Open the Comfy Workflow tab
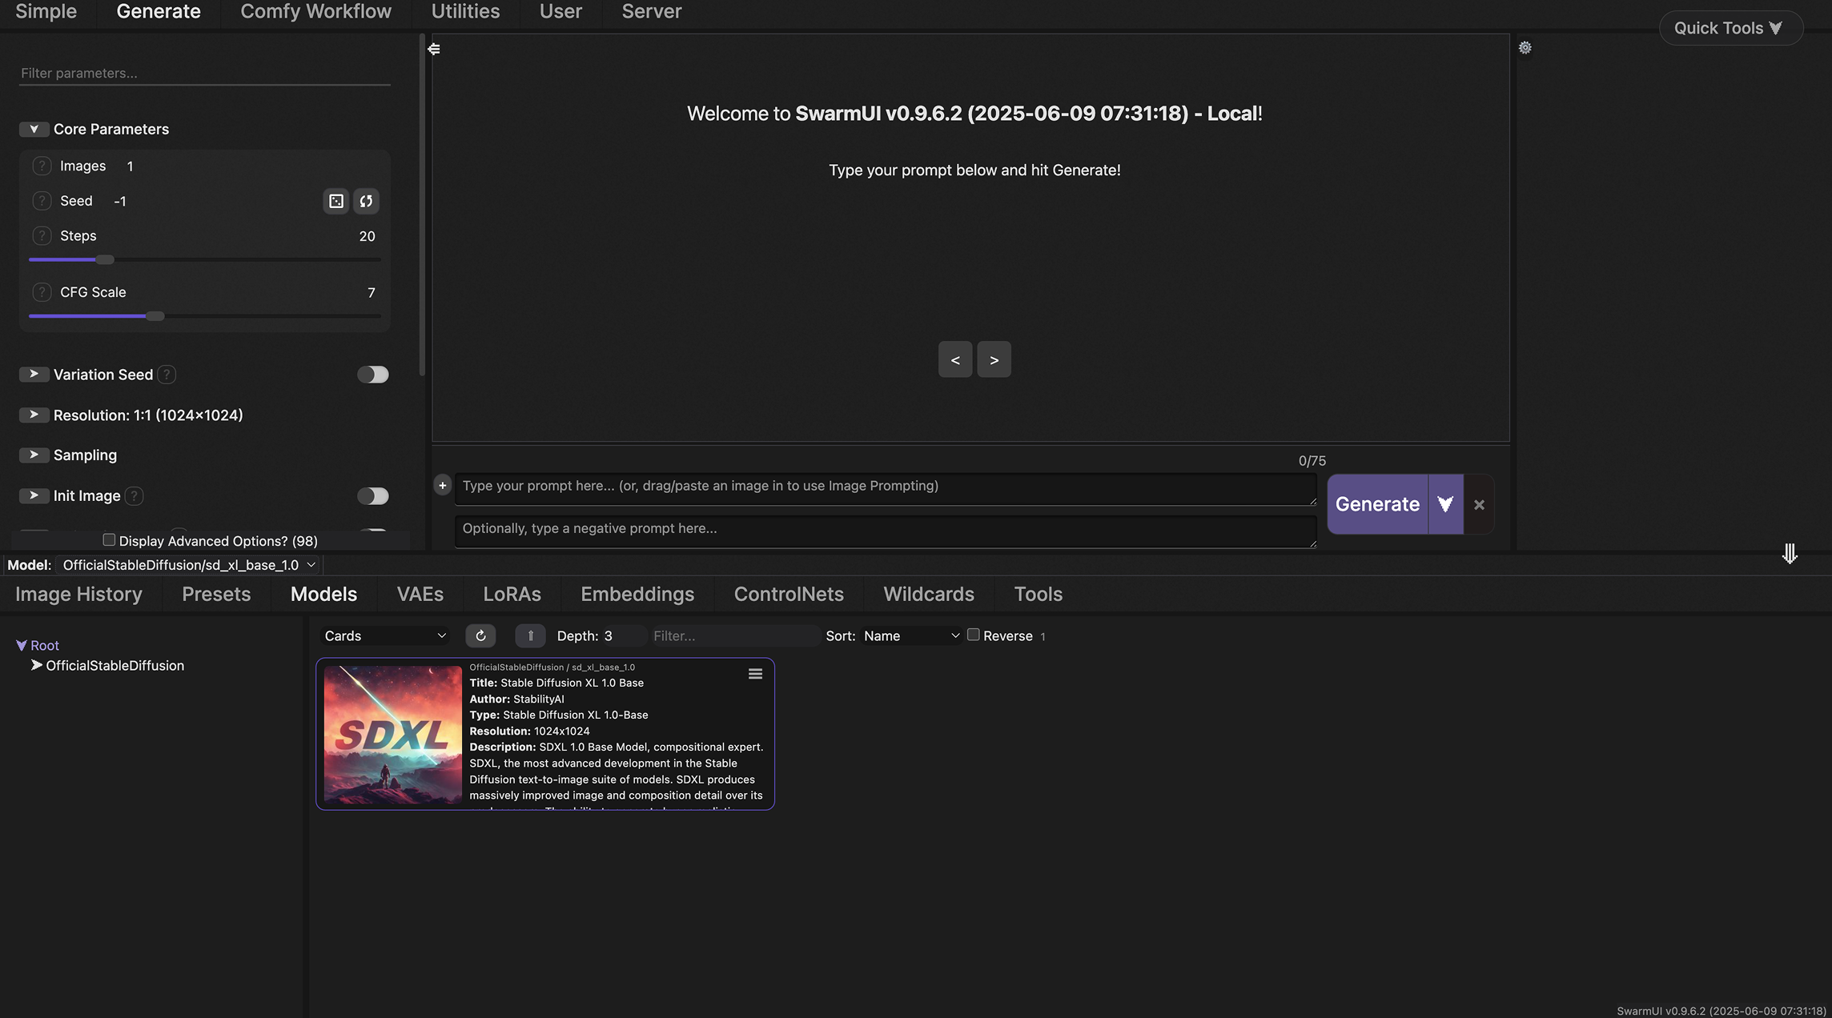 click(x=315, y=12)
